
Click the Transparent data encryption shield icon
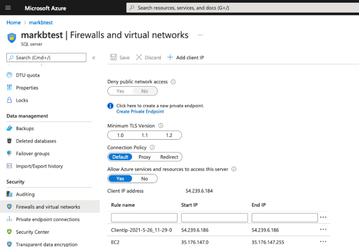click(x=9, y=244)
